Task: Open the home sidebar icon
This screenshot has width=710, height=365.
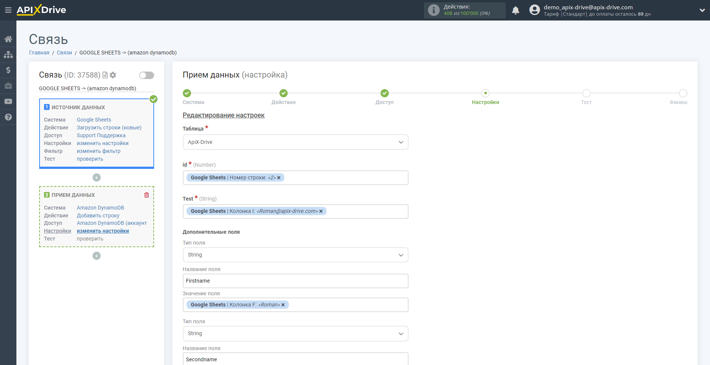Action: coord(8,39)
